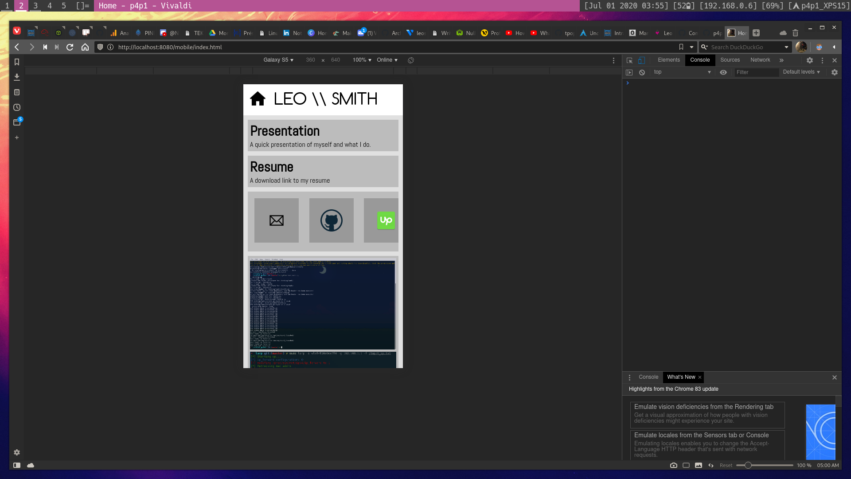This screenshot has height=479, width=851.
Task: Open the console settings gear
Action: coord(835,72)
